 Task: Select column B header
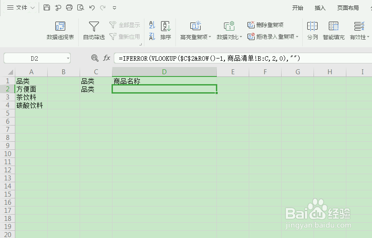pyautogui.click(x=63, y=72)
